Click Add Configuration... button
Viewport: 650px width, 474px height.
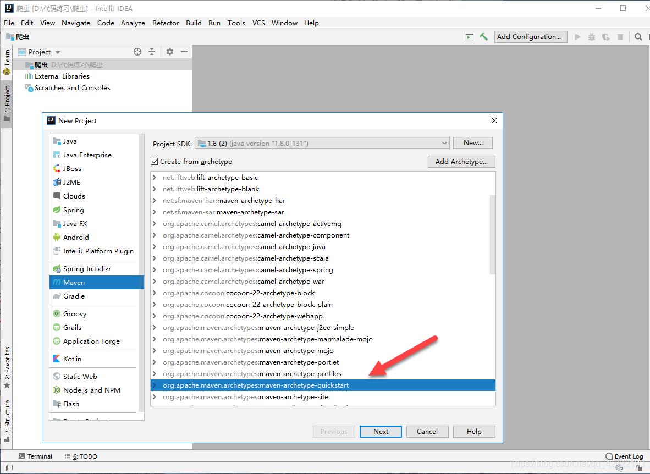[531, 36]
